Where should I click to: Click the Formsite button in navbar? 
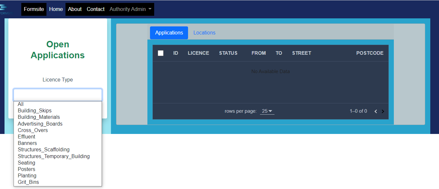tap(34, 9)
